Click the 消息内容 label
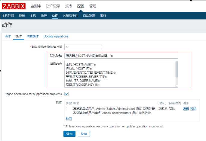 [x=56, y=64]
